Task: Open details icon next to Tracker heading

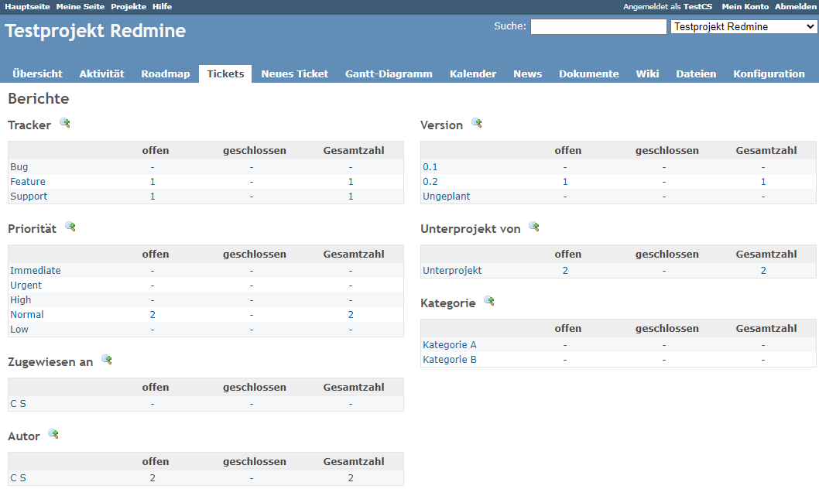Action: (x=65, y=124)
